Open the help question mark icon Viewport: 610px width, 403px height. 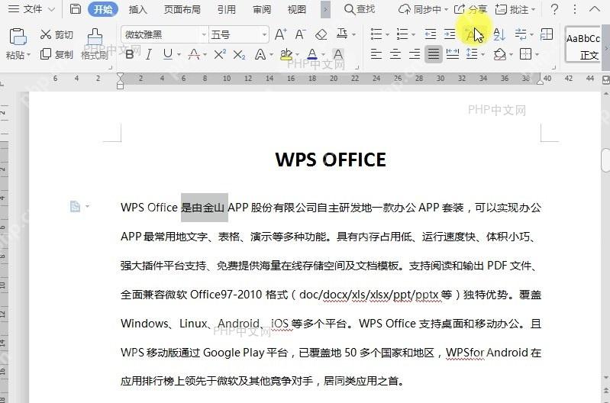[x=555, y=9]
